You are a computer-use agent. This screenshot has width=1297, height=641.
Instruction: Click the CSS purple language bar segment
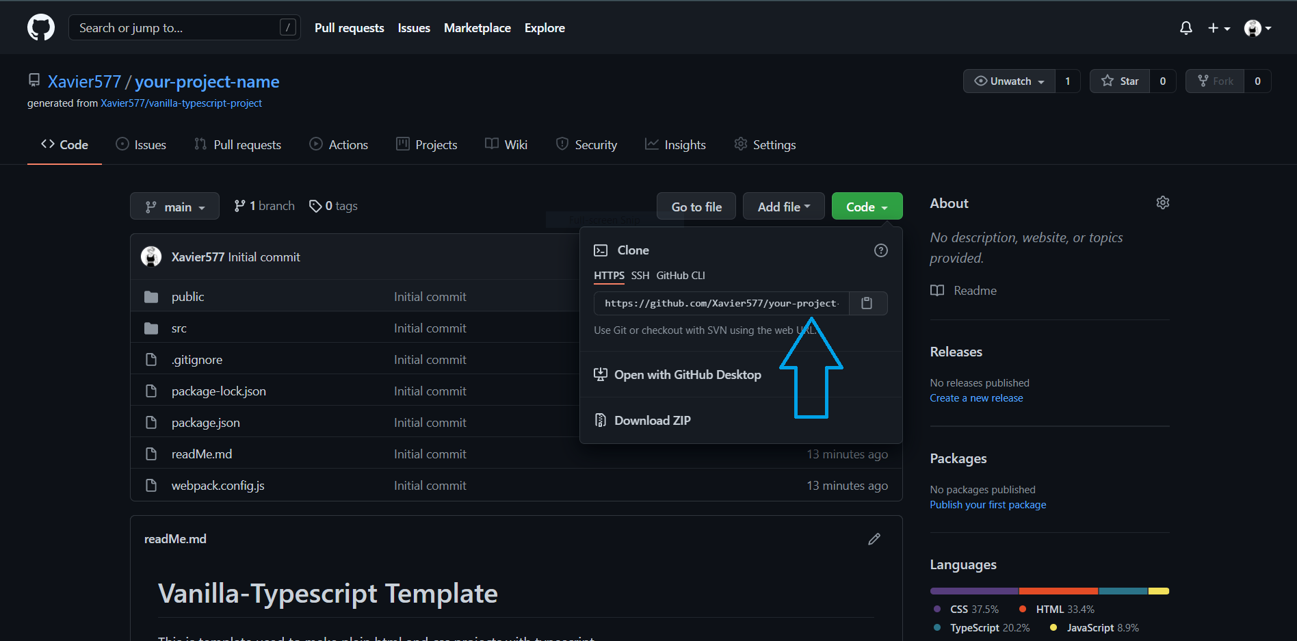pyautogui.click(x=974, y=591)
